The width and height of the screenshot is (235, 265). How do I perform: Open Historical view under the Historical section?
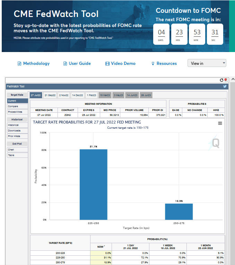click(x=17, y=125)
